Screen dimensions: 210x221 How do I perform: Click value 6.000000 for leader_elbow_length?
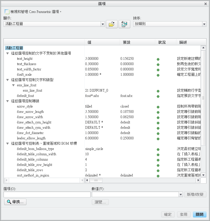92,138
